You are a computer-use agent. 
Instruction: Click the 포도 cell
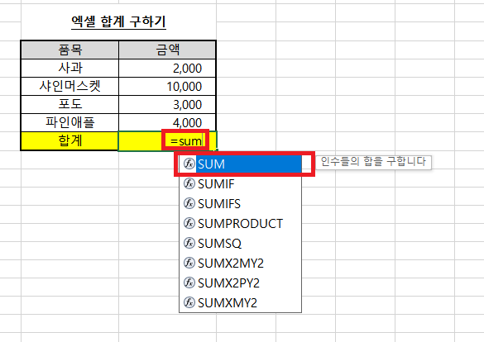[70, 104]
